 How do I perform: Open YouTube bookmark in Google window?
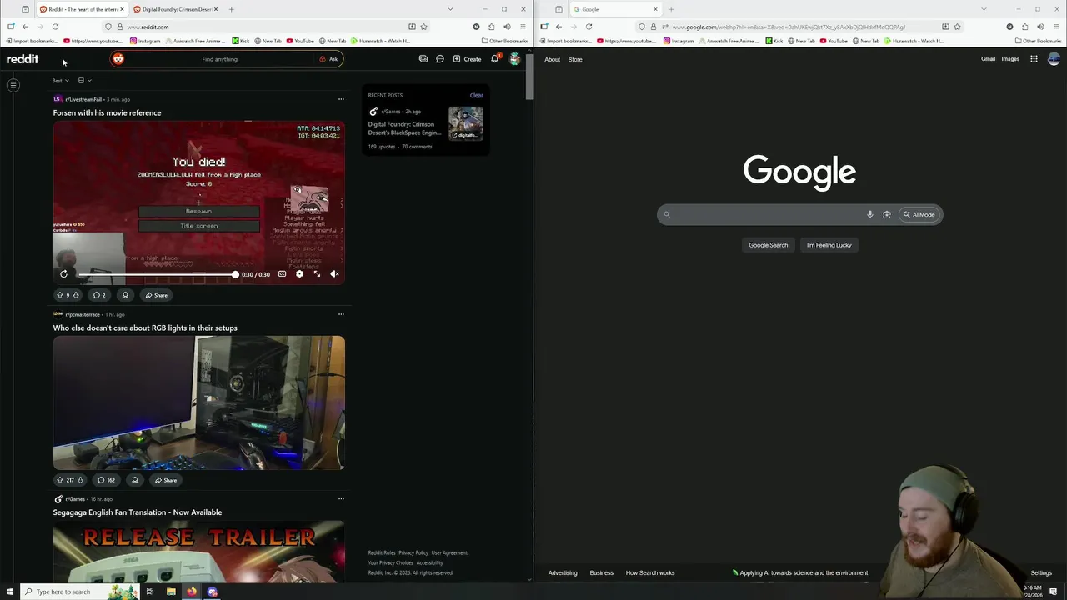pyautogui.click(x=834, y=41)
